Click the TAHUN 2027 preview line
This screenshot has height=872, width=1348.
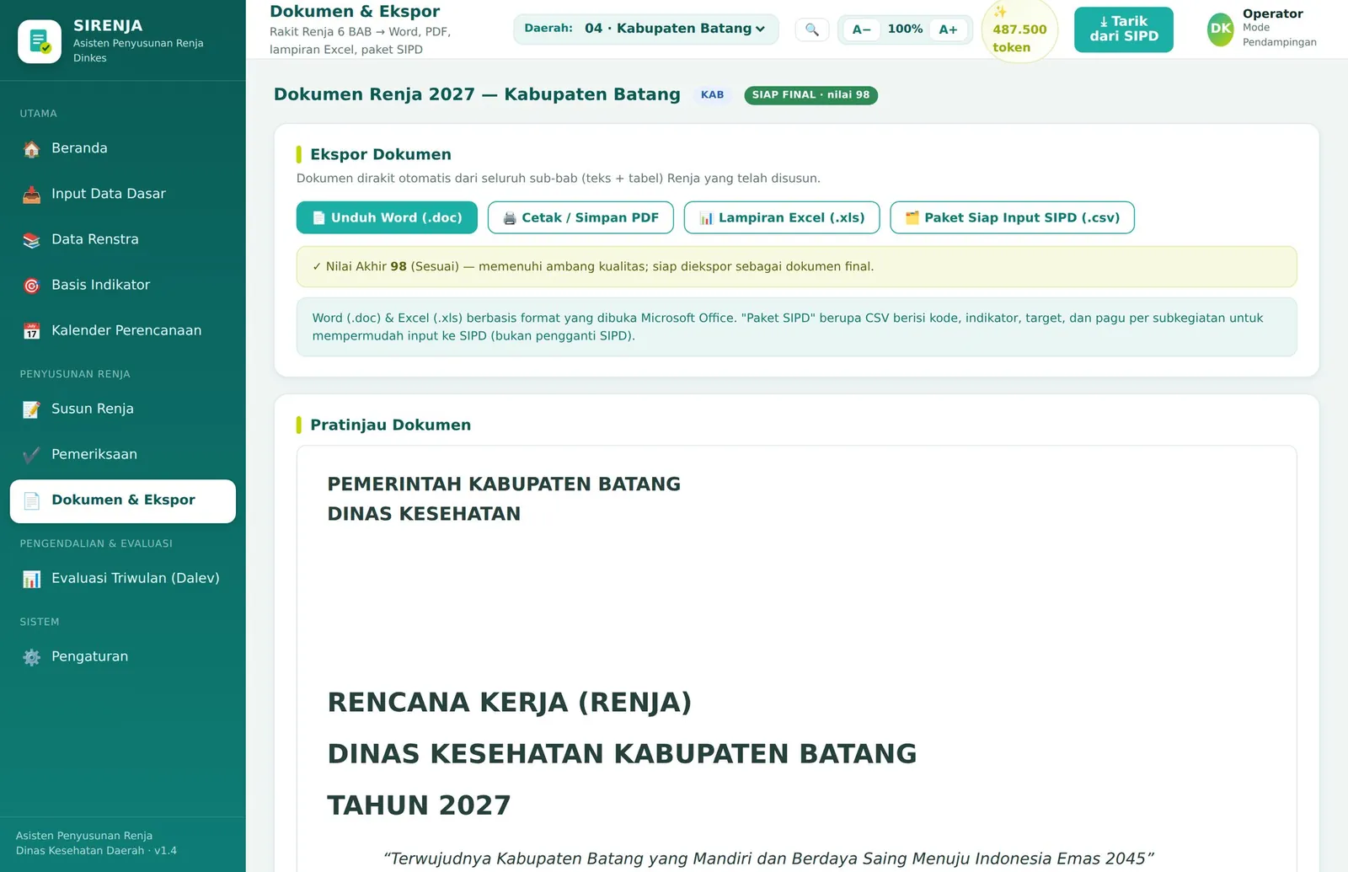(x=419, y=805)
